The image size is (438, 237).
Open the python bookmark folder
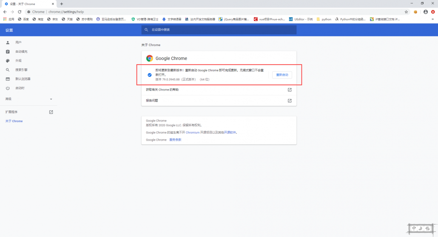324,19
